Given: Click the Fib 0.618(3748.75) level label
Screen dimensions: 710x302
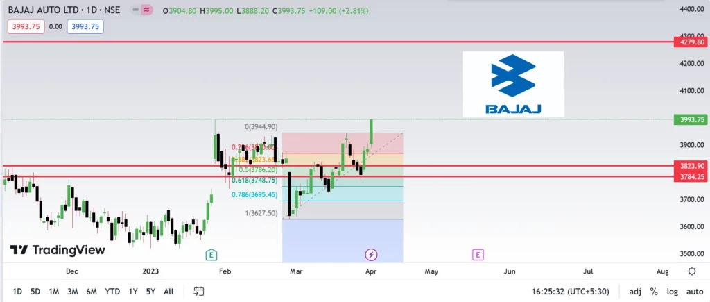Looking at the screenshot, I should click(254, 181).
